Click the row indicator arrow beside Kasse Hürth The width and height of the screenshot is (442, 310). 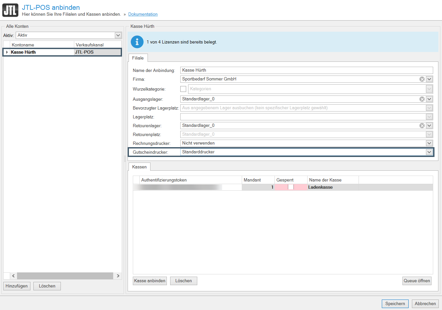pos(7,52)
